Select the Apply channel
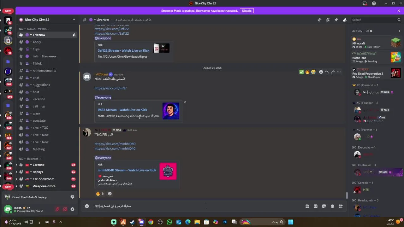Image resolution: width=404 pixels, height=227 pixels. click(x=47, y=42)
